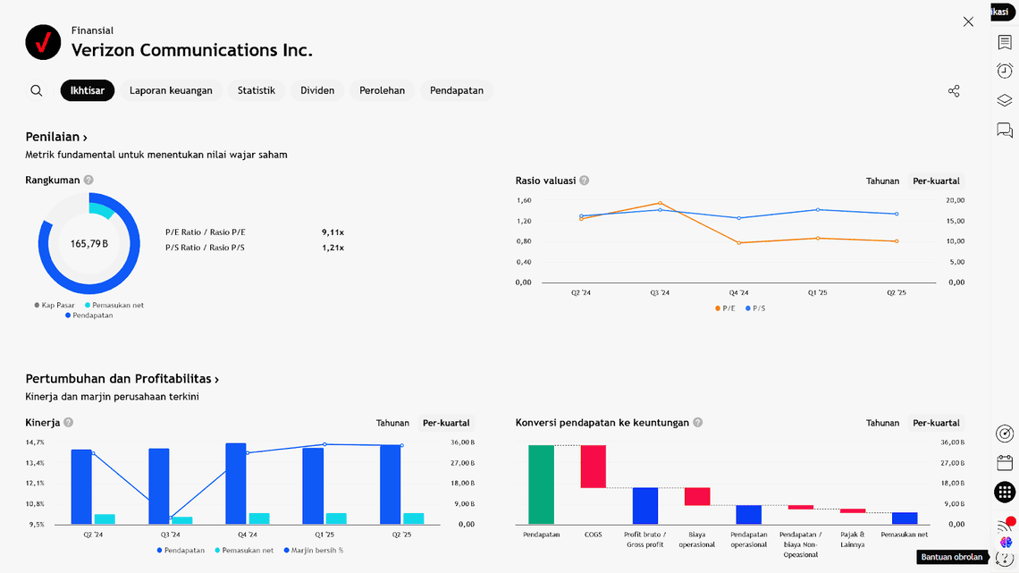The height and width of the screenshot is (573, 1019).
Task: Switch Rasio valuasi chart to Tahunan
Action: tap(882, 181)
